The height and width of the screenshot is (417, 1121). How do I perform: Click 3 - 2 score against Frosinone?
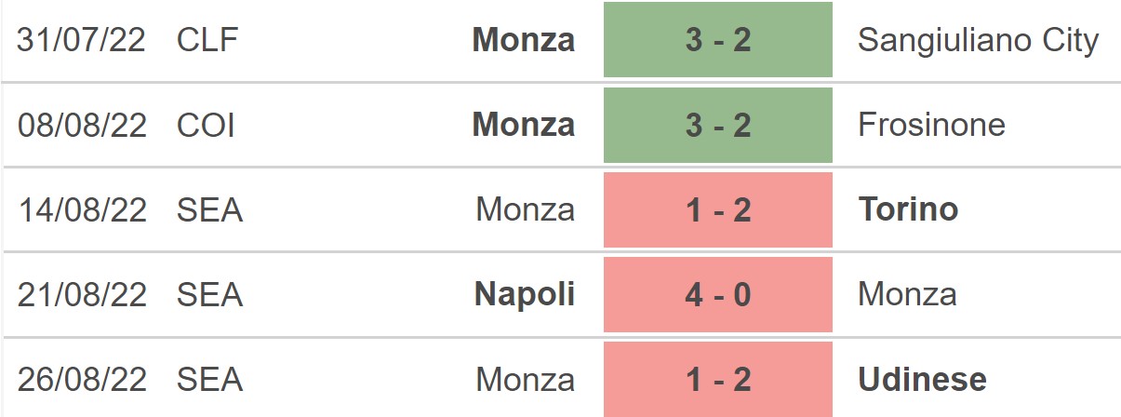pyautogui.click(x=717, y=125)
